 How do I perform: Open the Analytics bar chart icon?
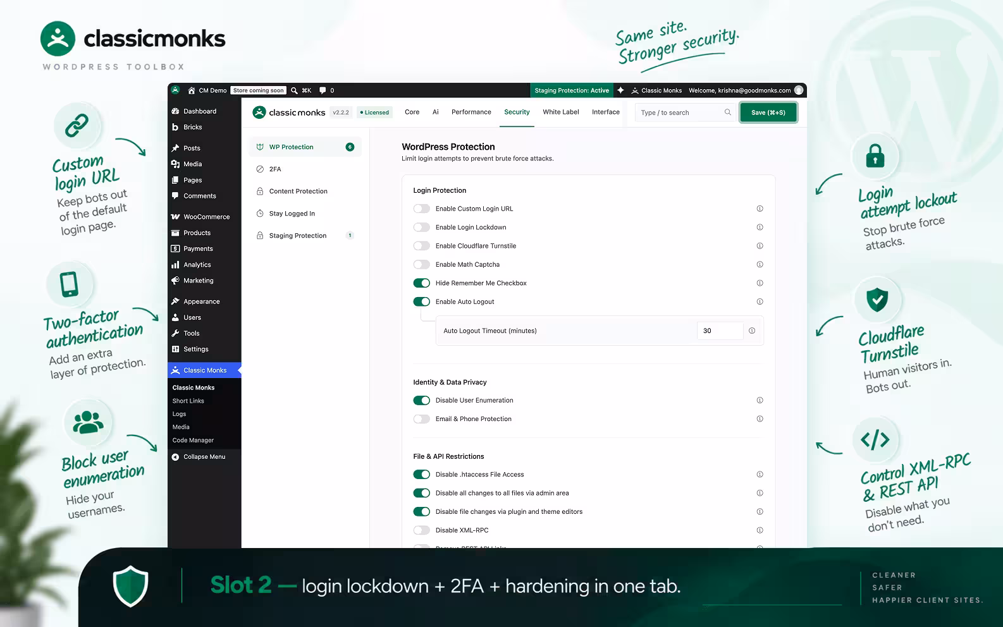(x=175, y=265)
